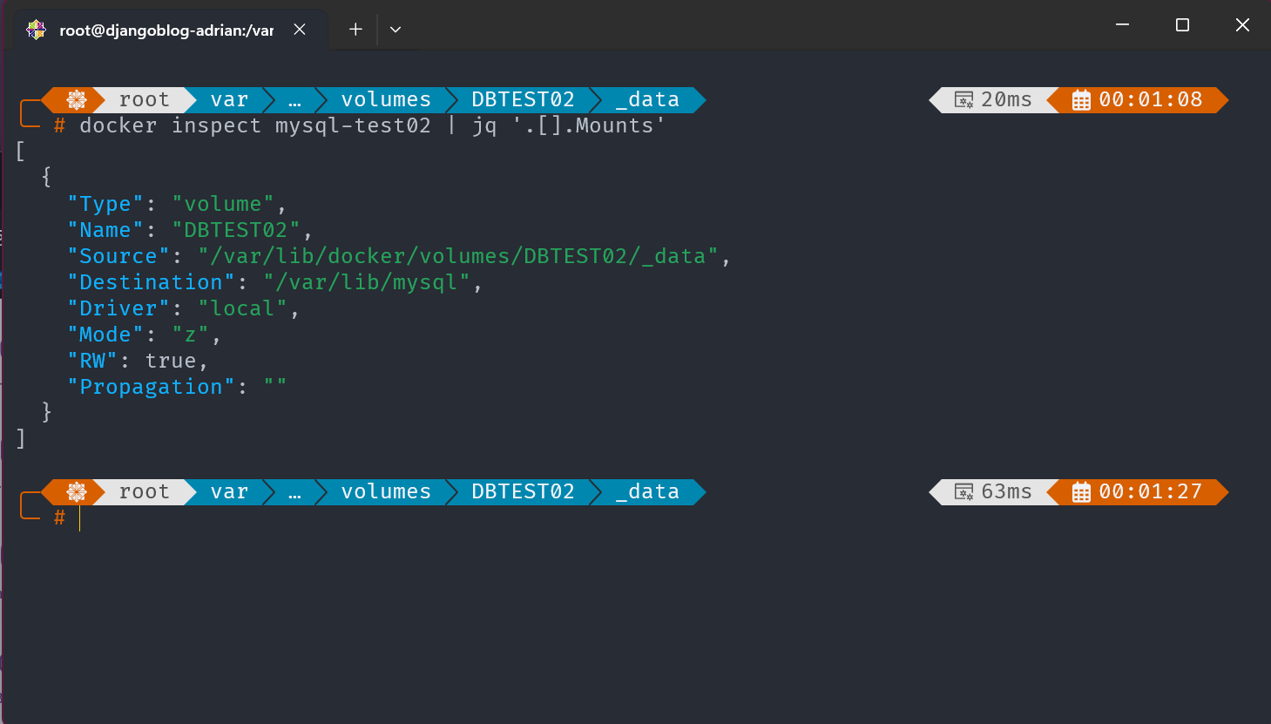Click 'DBTEST02' segment in first prompt
The image size is (1271, 724).
pos(523,100)
